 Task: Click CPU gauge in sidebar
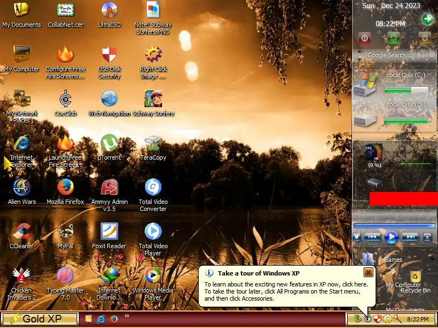coord(374,153)
